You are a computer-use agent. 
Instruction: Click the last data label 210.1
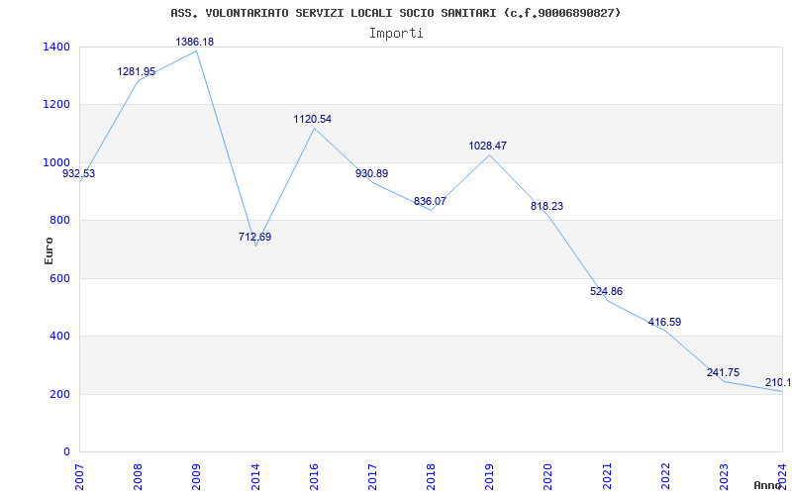click(x=778, y=382)
